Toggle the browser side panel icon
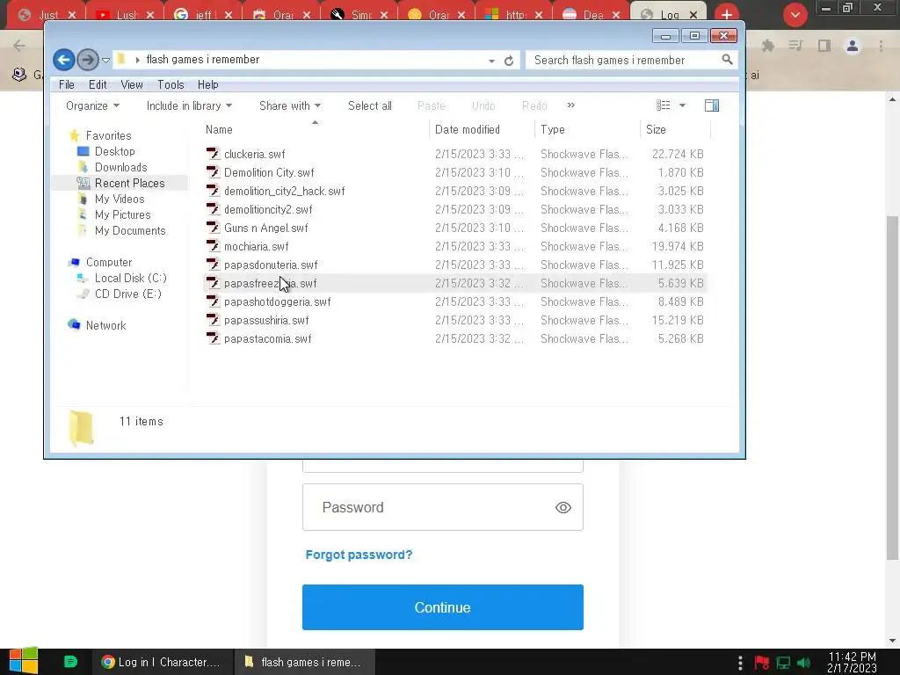This screenshot has width=900, height=675. click(x=824, y=46)
